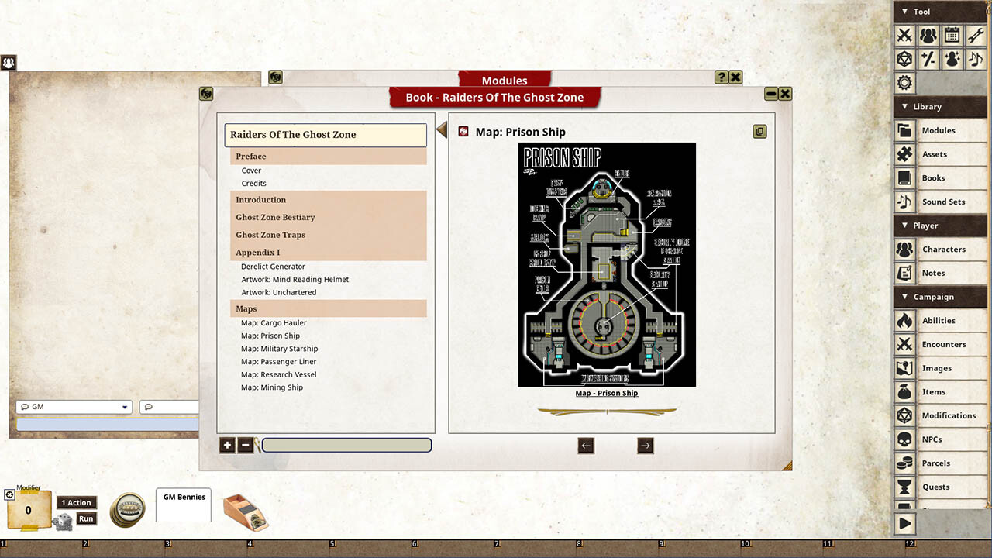Click the Map - Prison Ship link
Image resolution: width=992 pixels, height=558 pixels.
[606, 393]
